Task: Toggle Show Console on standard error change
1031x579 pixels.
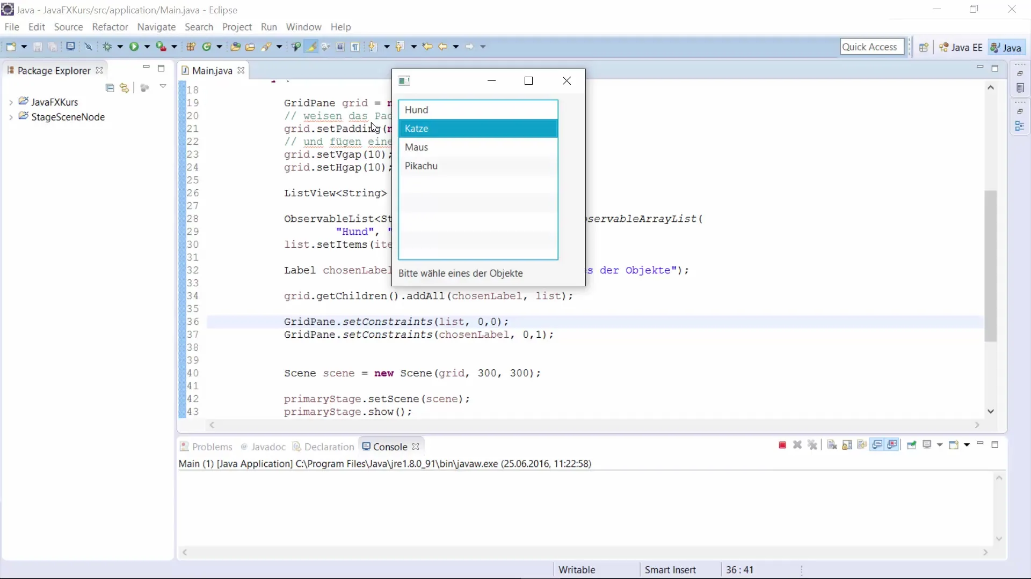Action: (x=892, y=446)
